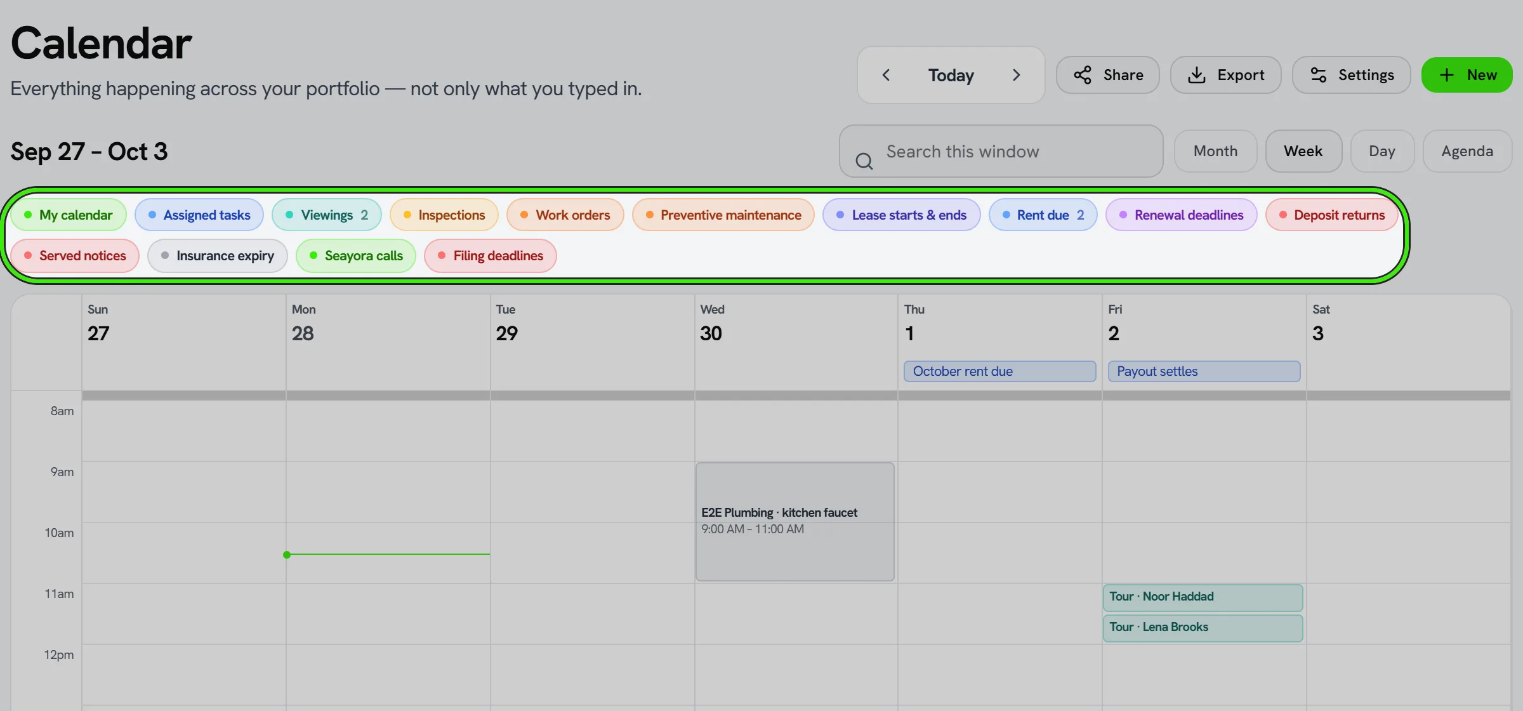Toggle the Assigned tasks filter chip
Viewport: 1523px width, 711px height.
point(199,215)
